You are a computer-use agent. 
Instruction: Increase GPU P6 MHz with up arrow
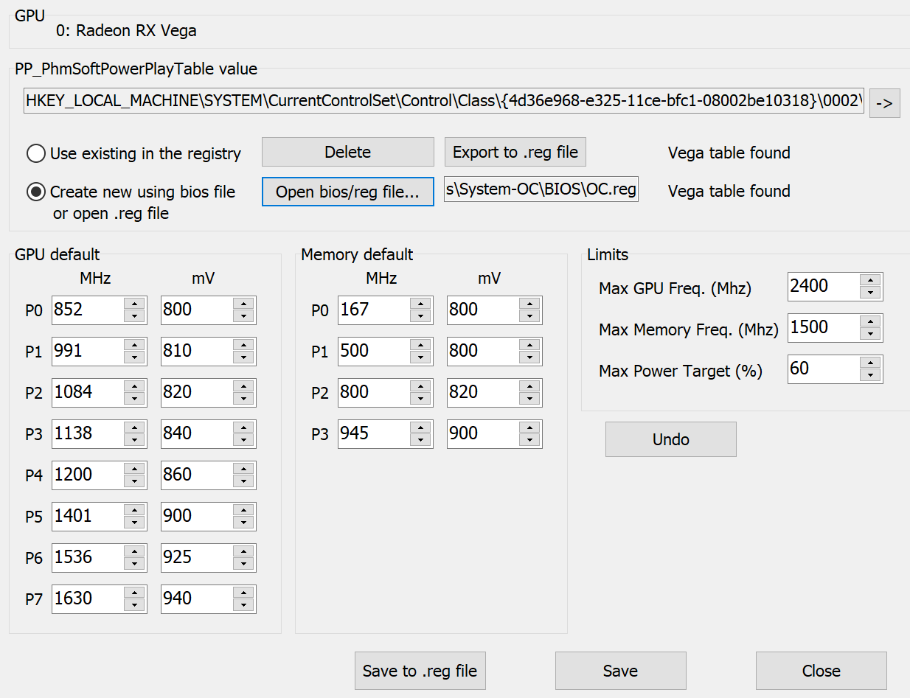134,551
